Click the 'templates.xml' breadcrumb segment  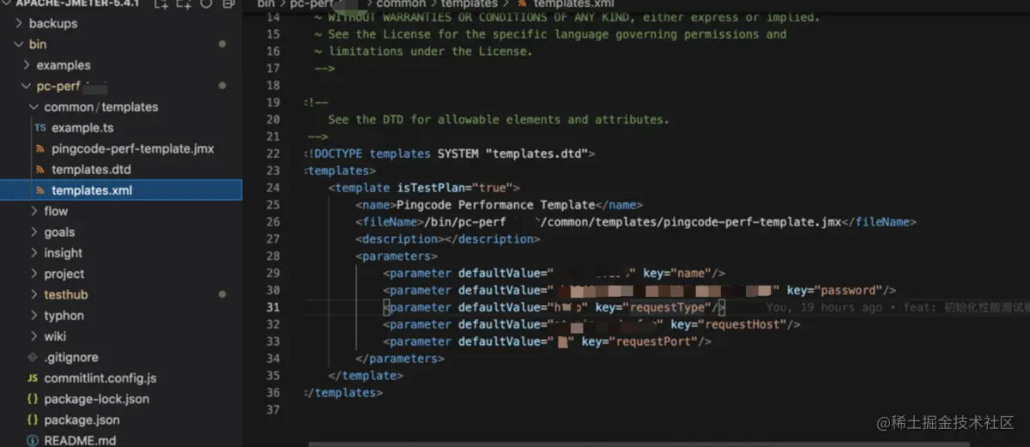[x=573, y=4]
